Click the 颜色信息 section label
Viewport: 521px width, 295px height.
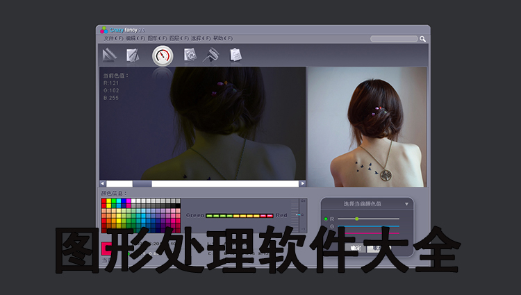114,193
